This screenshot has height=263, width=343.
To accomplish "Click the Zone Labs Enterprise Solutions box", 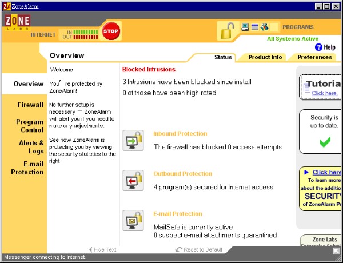I will (x=321, y=240).
